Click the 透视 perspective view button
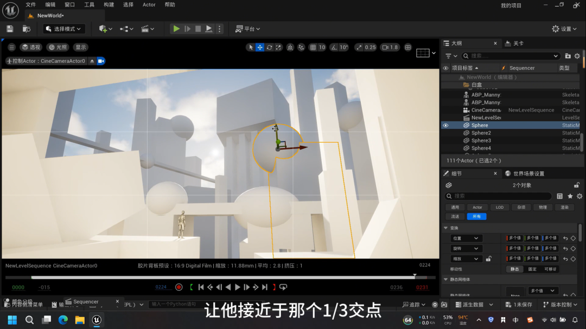This screenshot has height=329, width=586. (x=31, y=47)
